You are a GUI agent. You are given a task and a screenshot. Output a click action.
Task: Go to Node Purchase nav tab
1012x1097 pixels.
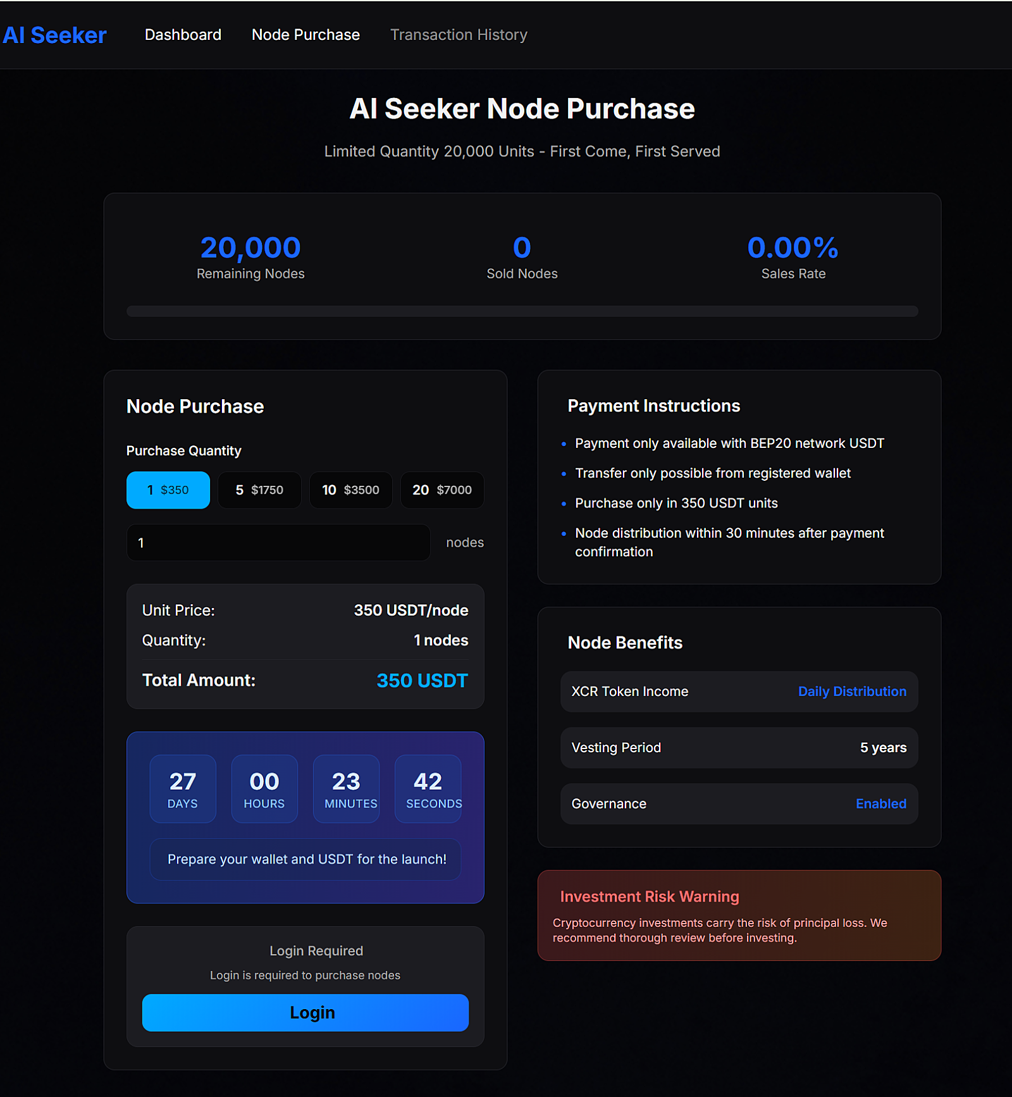[x=305, y=35]
